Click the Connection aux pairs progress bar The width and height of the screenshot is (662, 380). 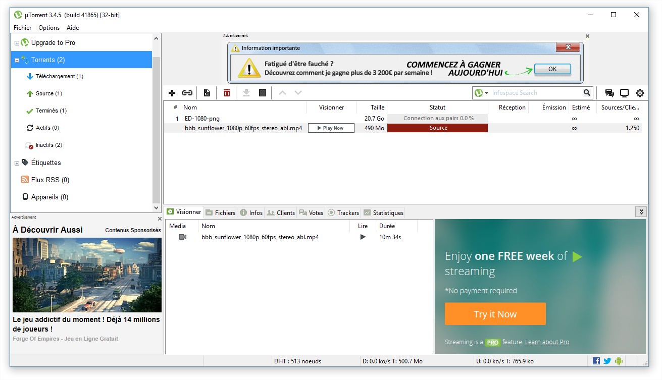[438, 119]
